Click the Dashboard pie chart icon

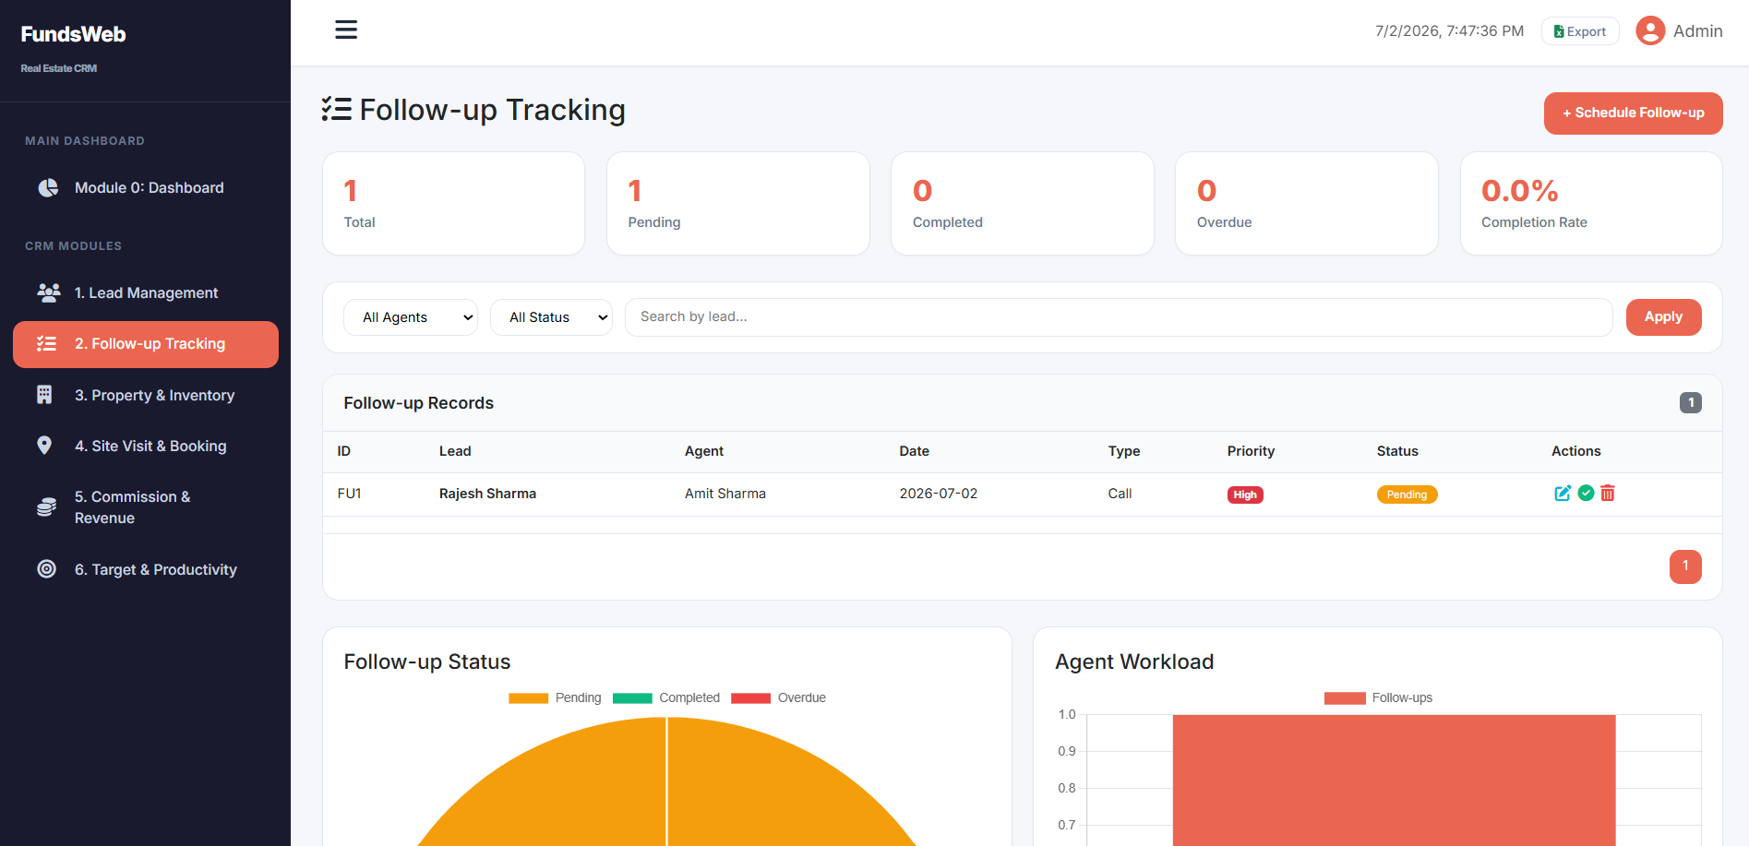pyautogui.click(x=48, y=188)
